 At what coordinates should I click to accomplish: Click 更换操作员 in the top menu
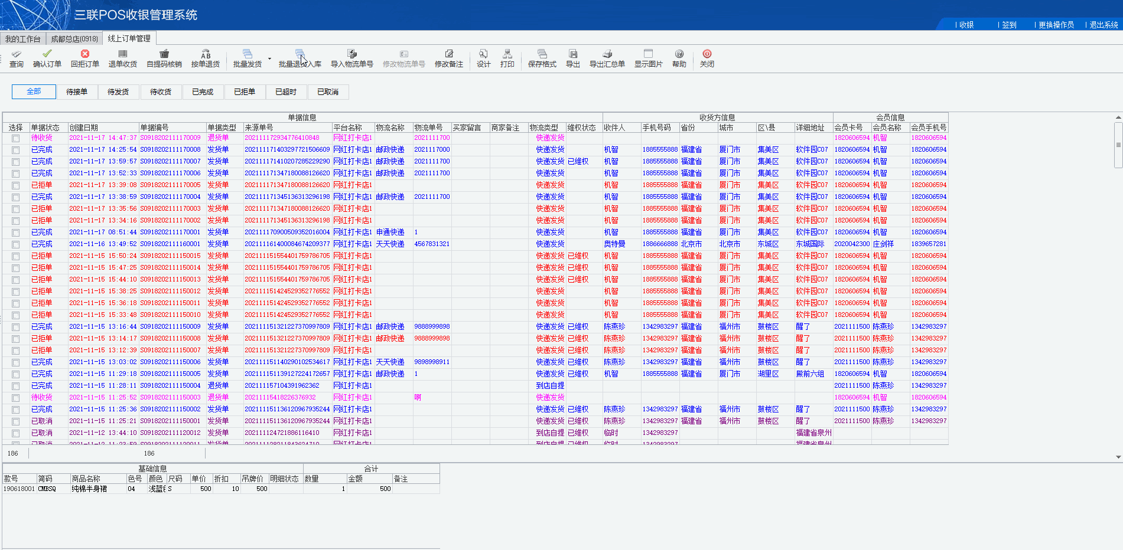coord(1056,25)
